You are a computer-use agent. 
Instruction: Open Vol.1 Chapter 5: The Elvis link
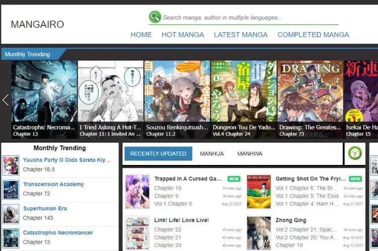[307, 196]
